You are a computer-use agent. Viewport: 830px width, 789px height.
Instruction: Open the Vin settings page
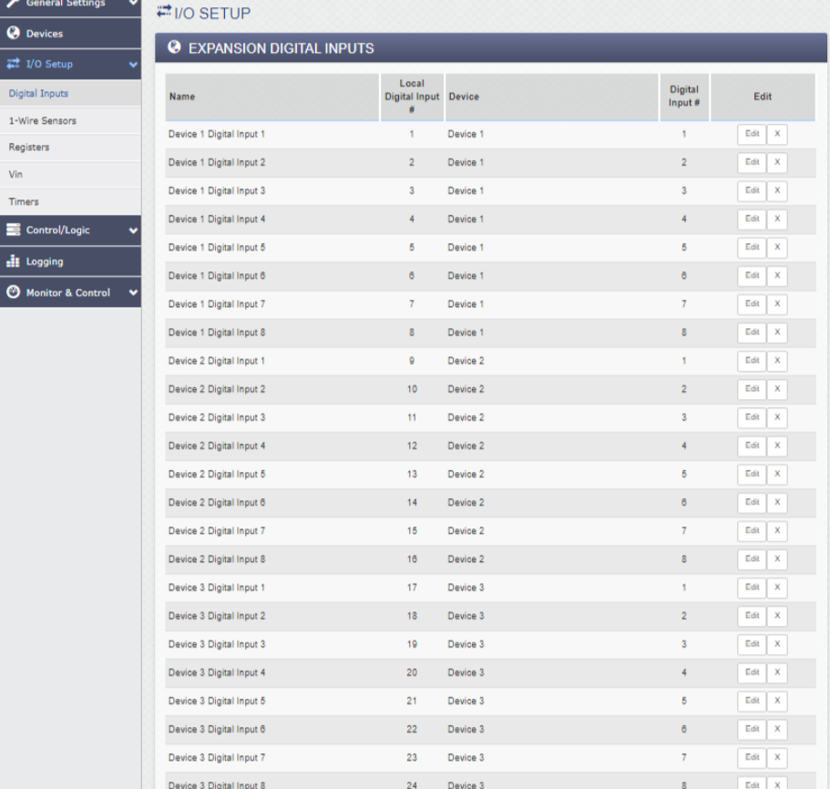15,174
